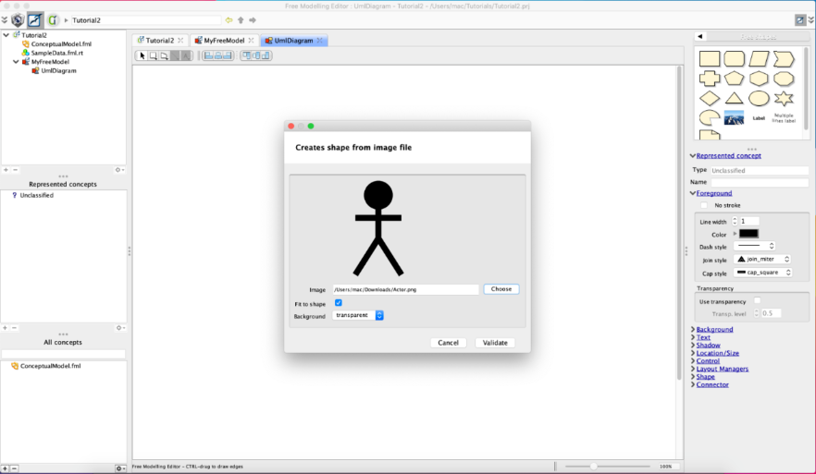Open the Control properties link
816x474 pixels.
tap(708, 360)
